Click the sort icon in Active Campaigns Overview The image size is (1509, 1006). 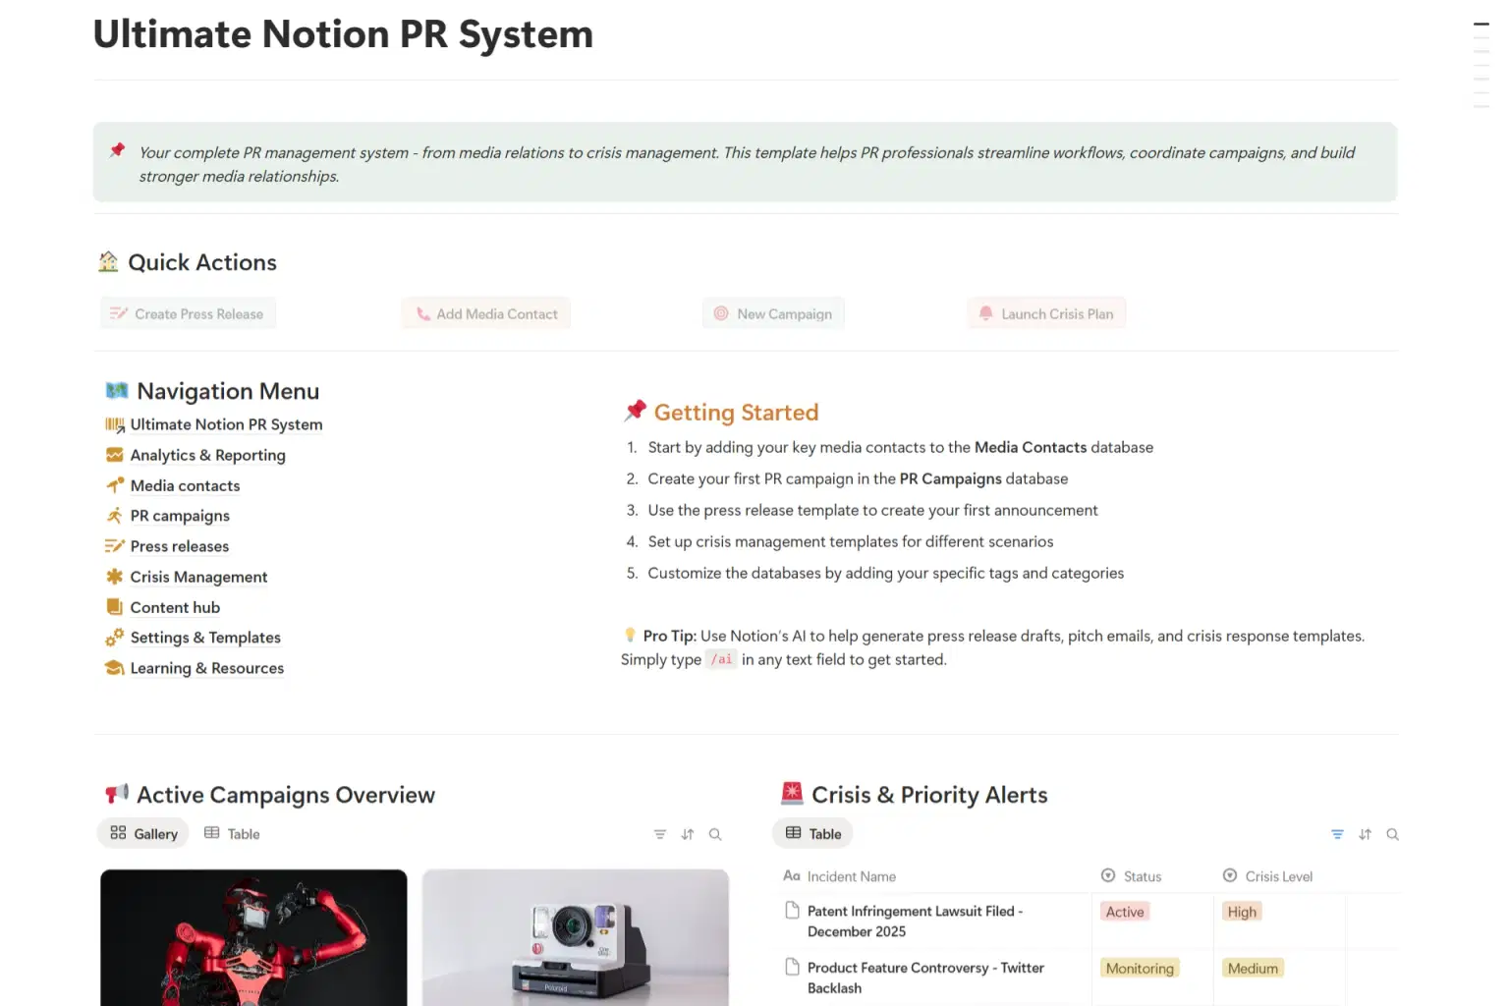pos(688,834)
